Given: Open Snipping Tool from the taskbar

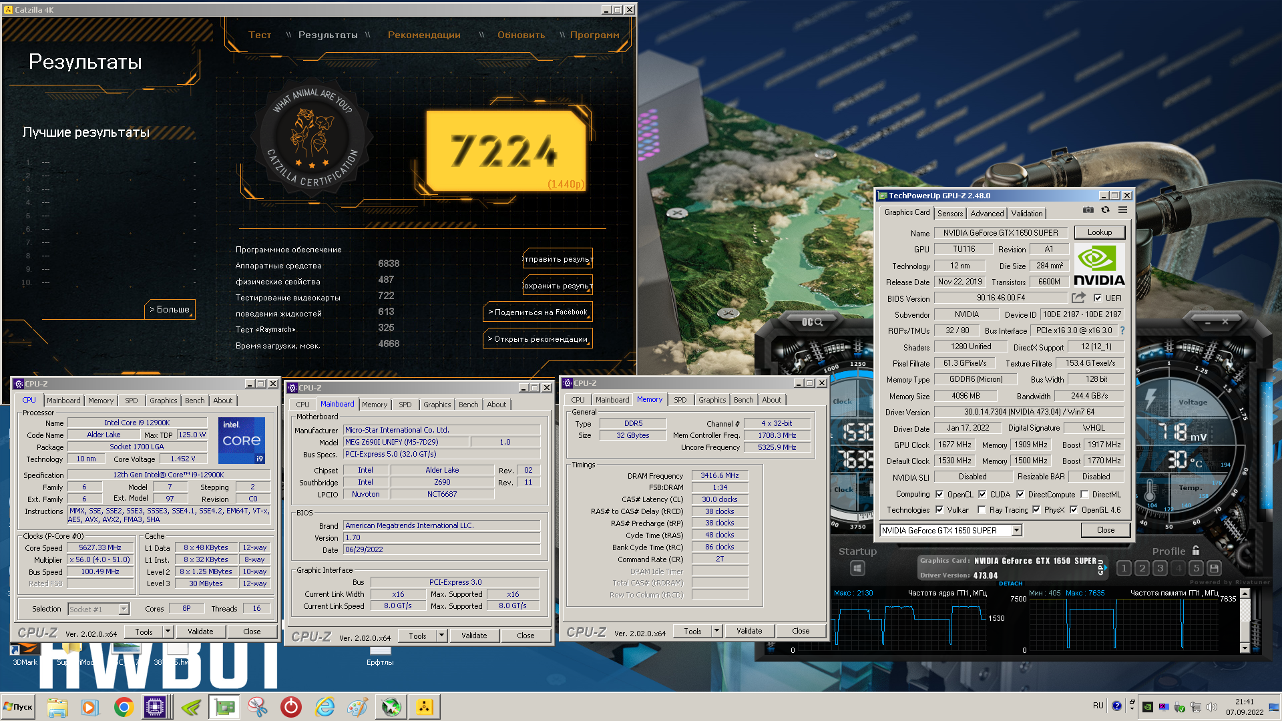Looking at the screenshot, I should pos(258,707).
